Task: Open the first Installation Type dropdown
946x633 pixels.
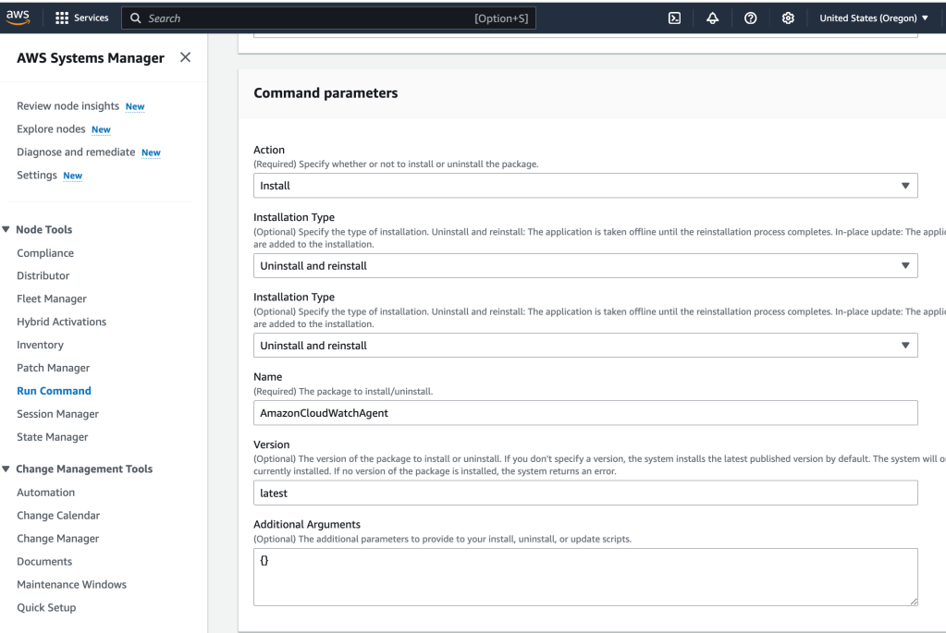Action: coord(584,266)
